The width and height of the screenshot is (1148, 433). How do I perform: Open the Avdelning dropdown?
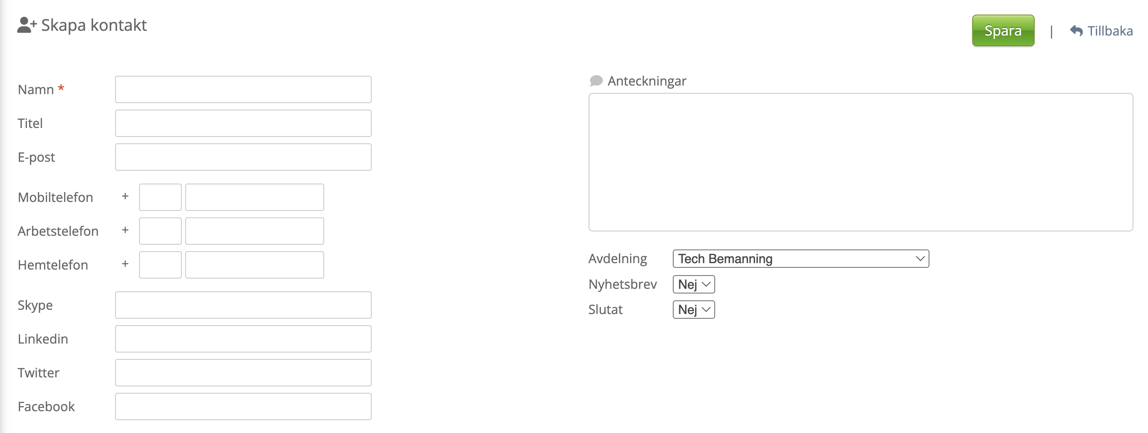click(801, 258)
